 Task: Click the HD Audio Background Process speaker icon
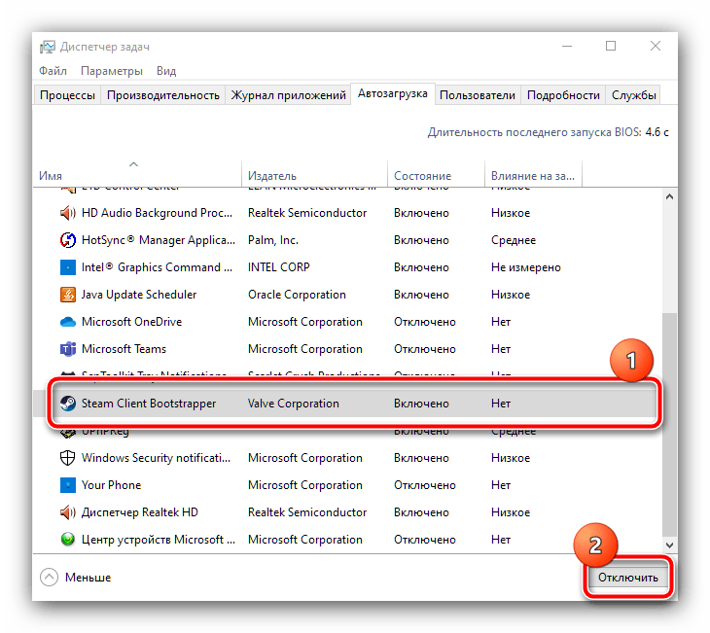67,213
